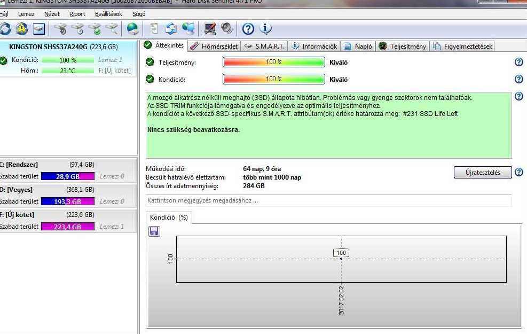Select the Kondíció (%) chart tab
The width and height of the screenshot is (527, 334).
coord(169,218)
